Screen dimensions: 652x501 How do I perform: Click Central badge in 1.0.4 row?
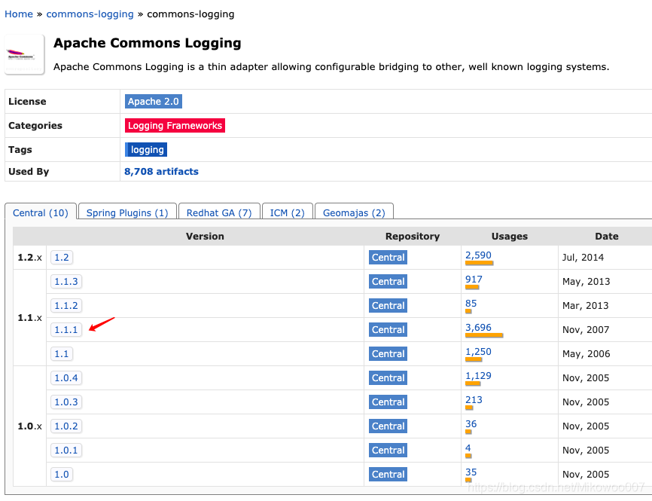pyautogui.click(x=388, y=378)
